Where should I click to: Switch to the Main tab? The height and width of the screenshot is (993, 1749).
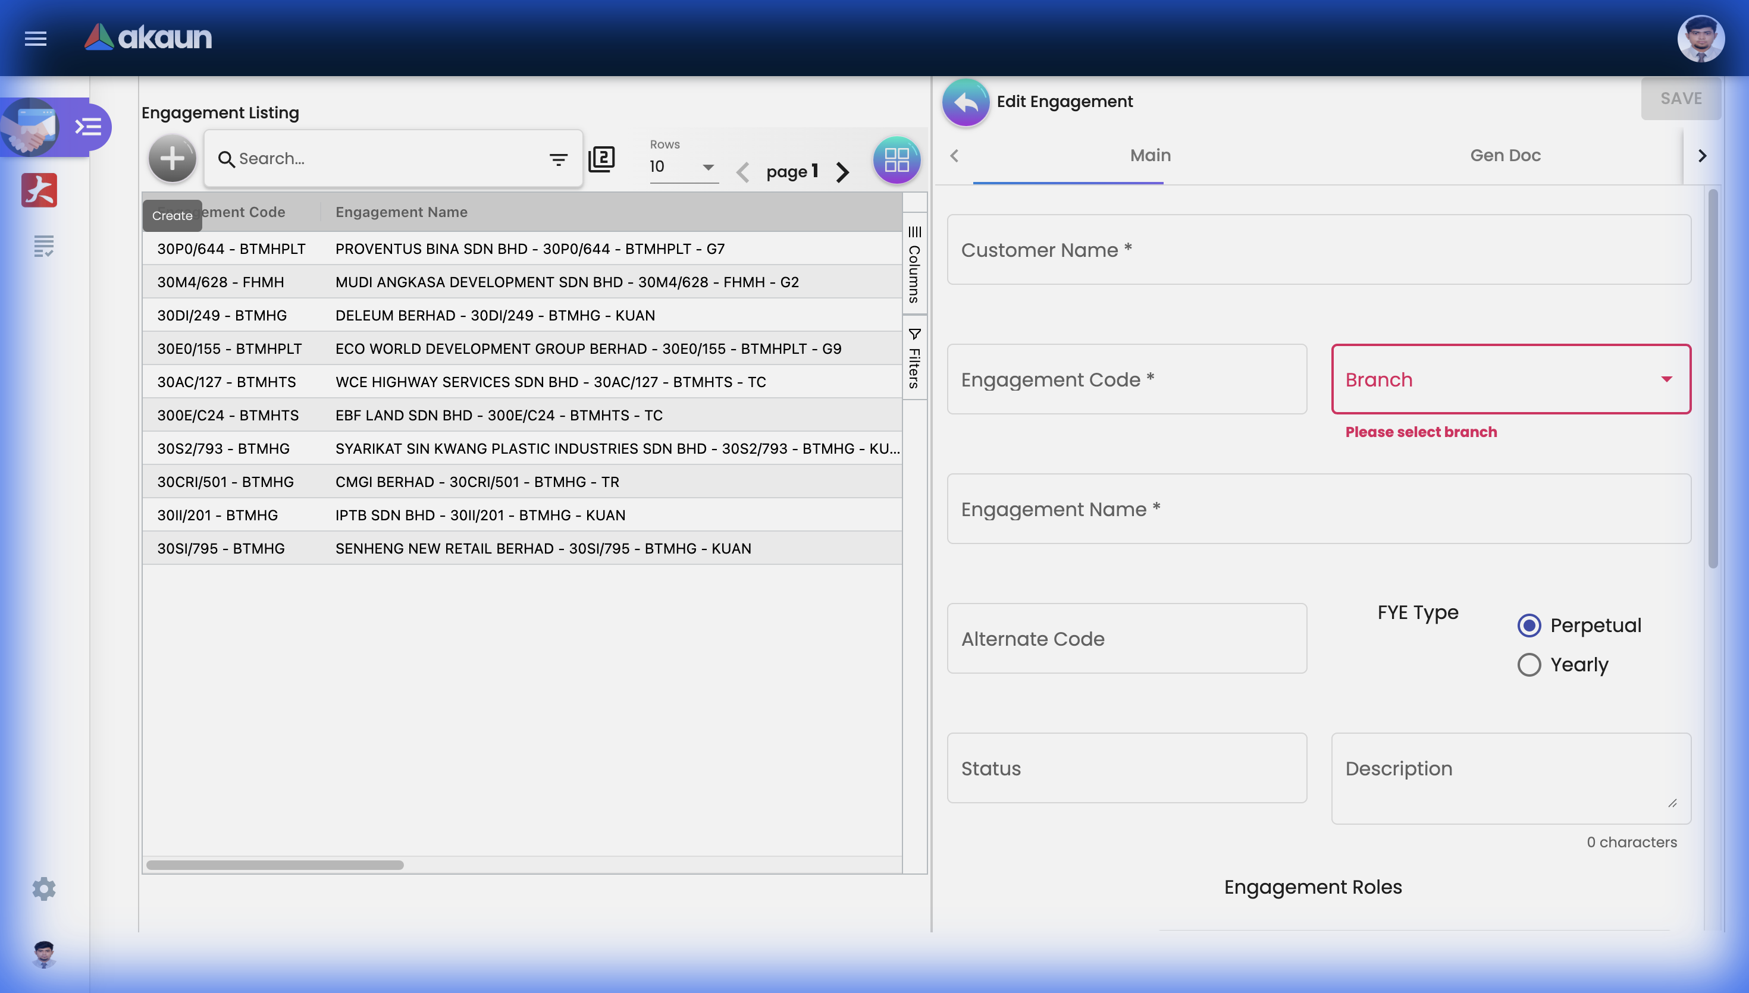(x=1149, y=156)
